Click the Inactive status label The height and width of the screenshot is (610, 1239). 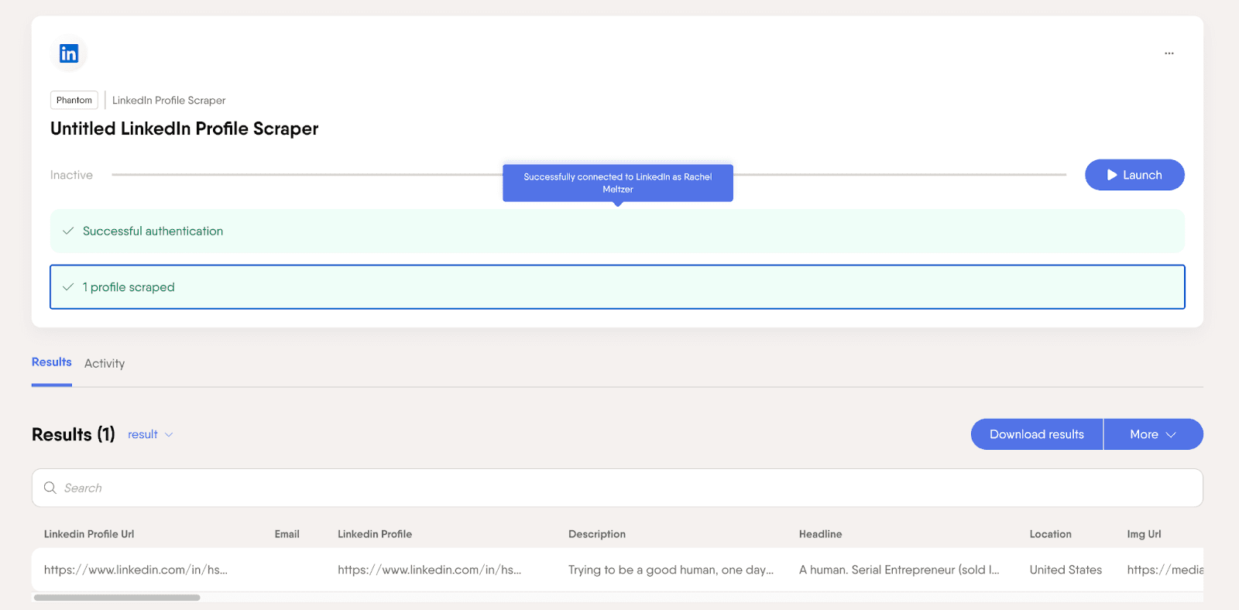pos(71,175)
